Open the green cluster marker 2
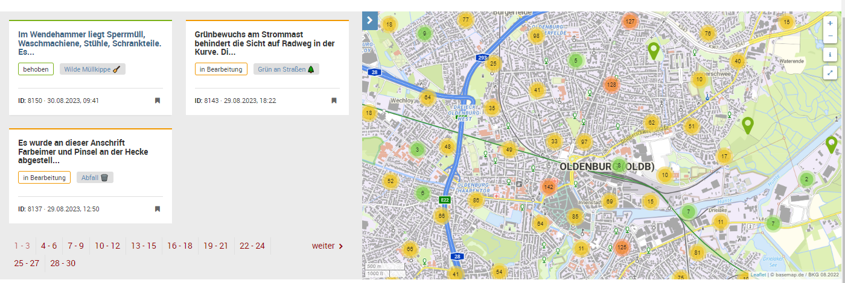The height and width of the screenshot is (283, 845). click(806, 179)
